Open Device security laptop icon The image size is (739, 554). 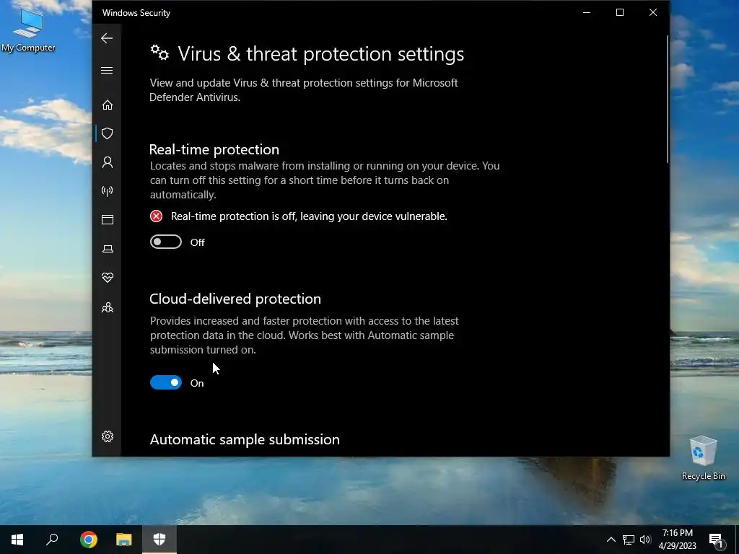pyautogui.click(x=108, y=249)
